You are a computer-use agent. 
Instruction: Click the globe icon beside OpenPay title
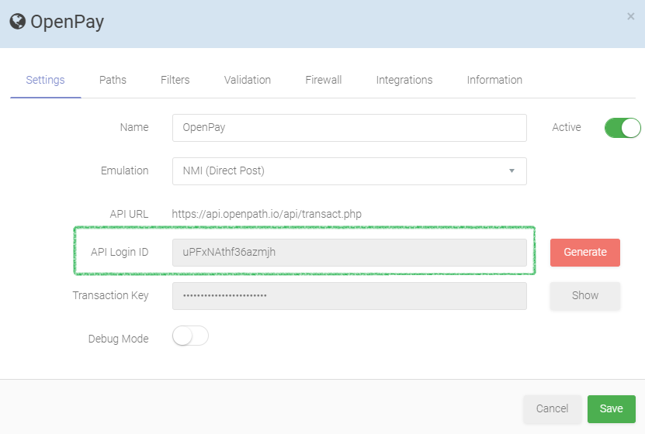(18, 22)
